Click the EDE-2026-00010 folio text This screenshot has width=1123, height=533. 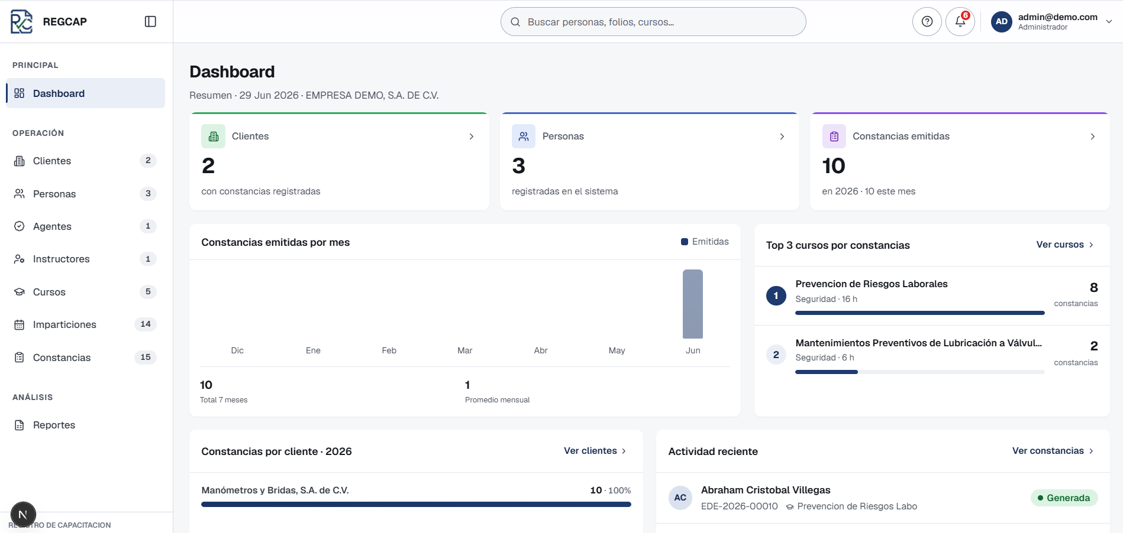pos(740,506)
